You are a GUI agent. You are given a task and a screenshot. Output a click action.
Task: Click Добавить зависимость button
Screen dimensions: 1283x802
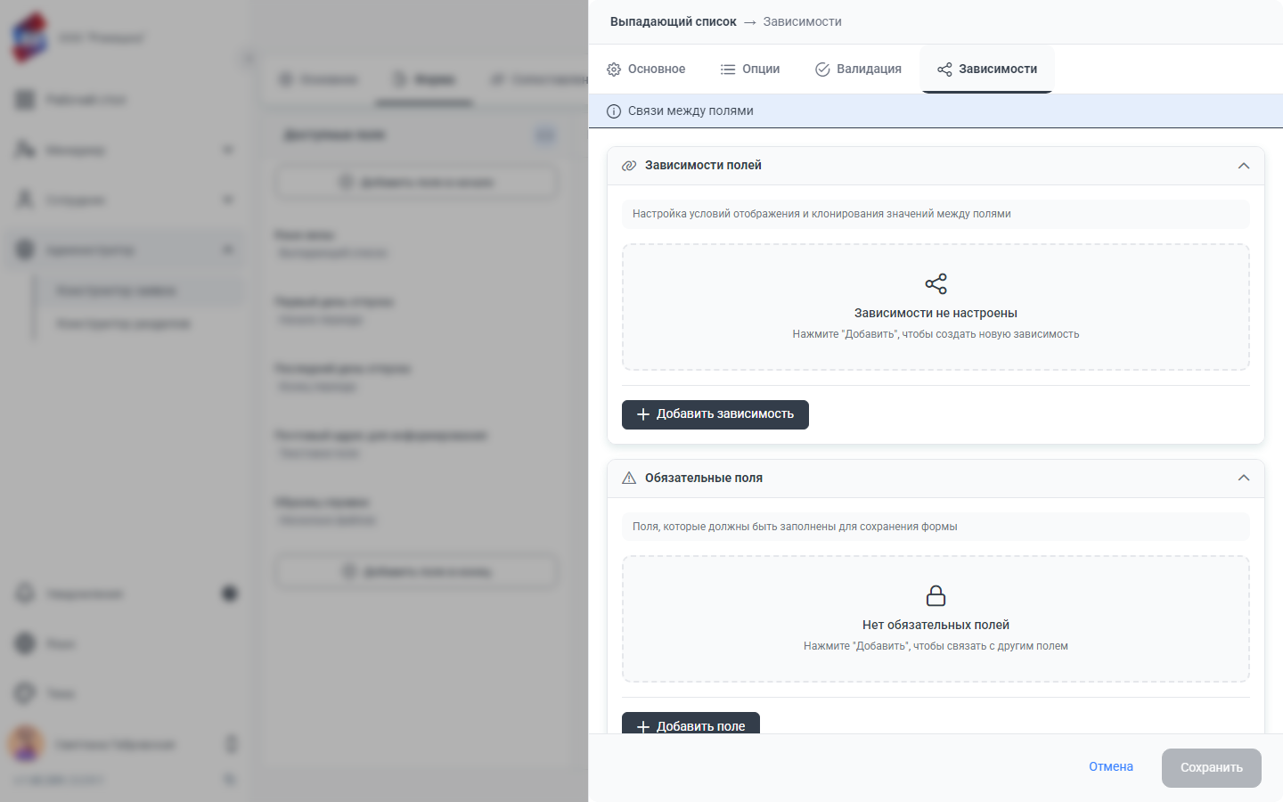tap(715, 414)
